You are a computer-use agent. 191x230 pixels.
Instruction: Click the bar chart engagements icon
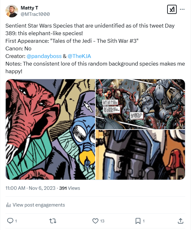point(8,205)
